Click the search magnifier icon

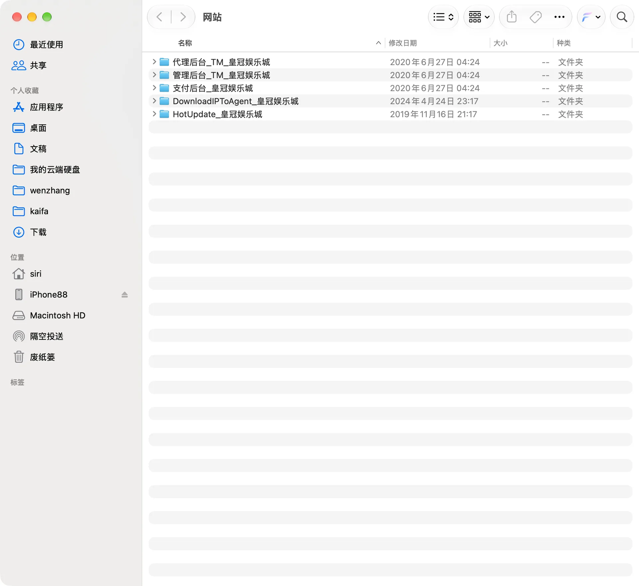click(622, 17)
